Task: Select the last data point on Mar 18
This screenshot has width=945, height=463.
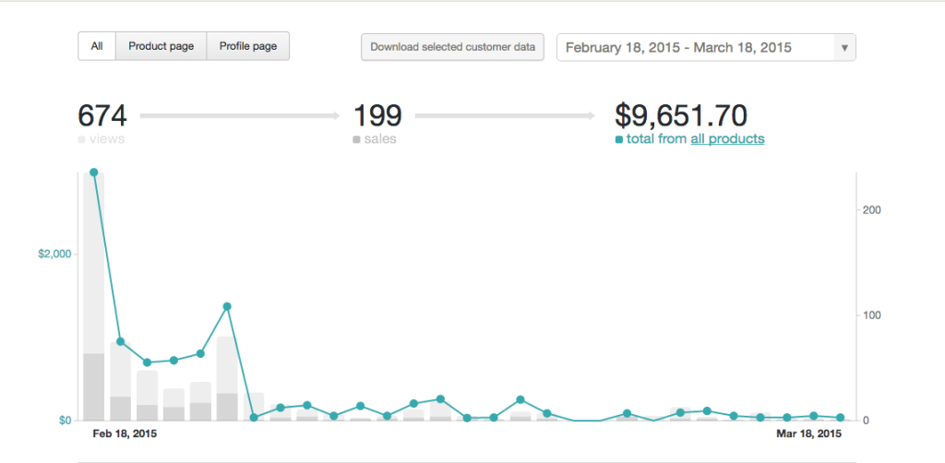Action: pos(840,418)
